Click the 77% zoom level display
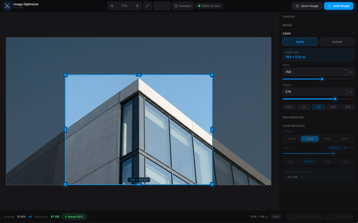The height and width of the screenshot is (223, 358). tap(124, 6)
